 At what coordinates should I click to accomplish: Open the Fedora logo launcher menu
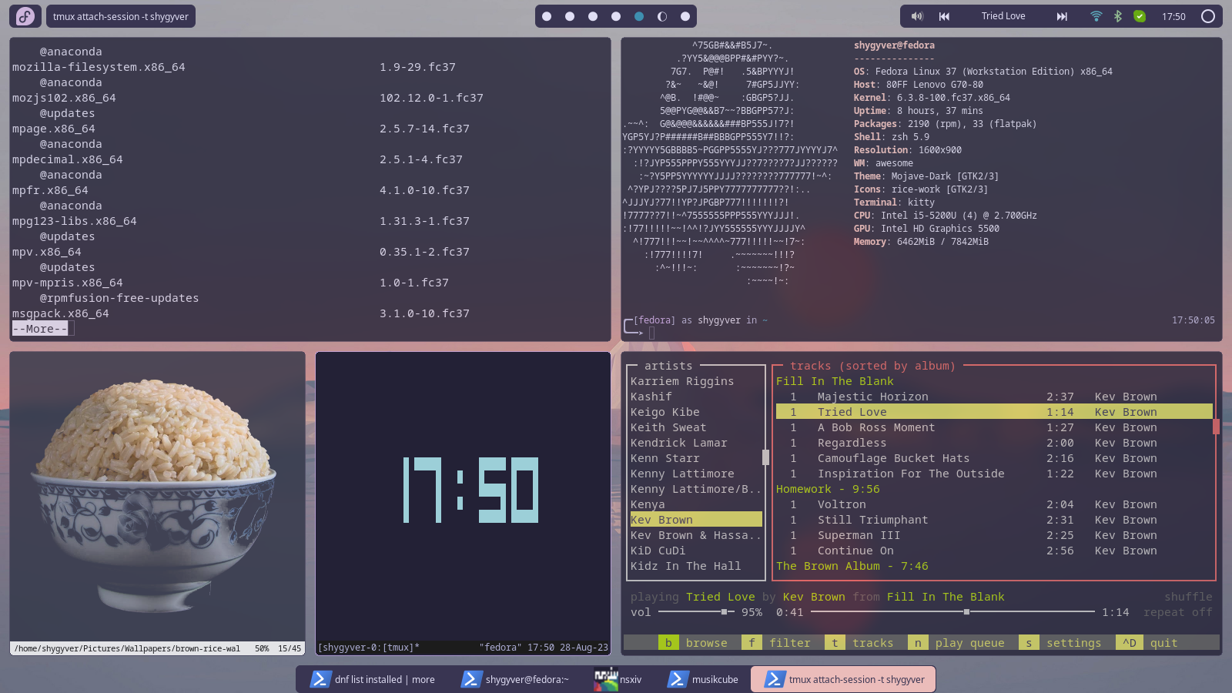click(25, 16)
